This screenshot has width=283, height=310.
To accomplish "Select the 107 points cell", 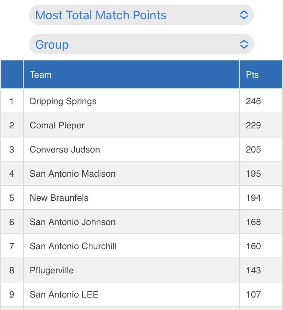I will coord(261,294).
